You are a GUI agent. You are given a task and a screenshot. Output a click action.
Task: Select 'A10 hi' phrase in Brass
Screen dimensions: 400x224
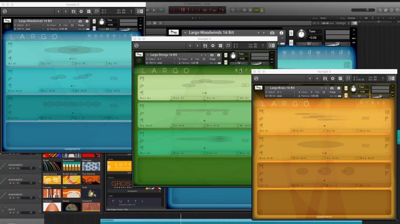[x=298, y=131]
